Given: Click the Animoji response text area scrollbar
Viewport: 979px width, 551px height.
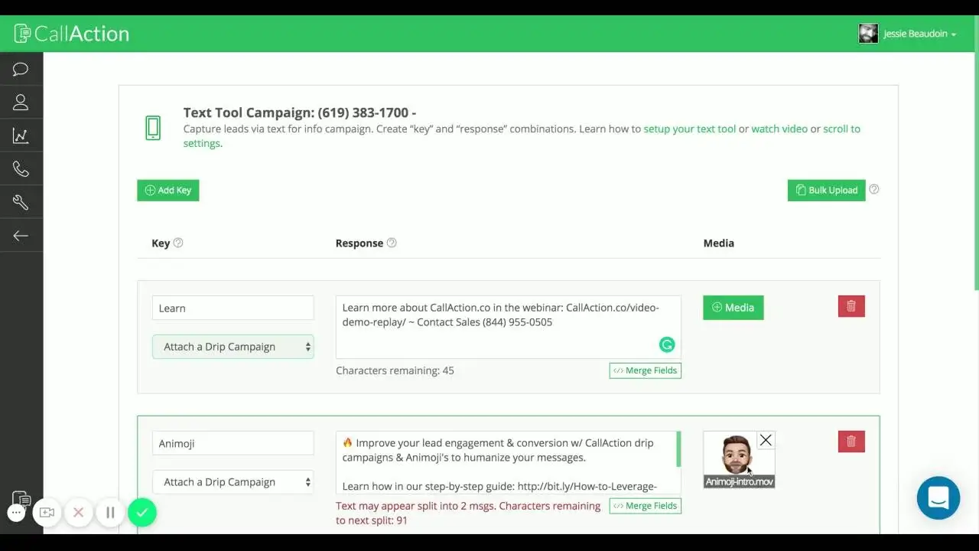Looking at the screenshot, I should click(x=678, y=449).
